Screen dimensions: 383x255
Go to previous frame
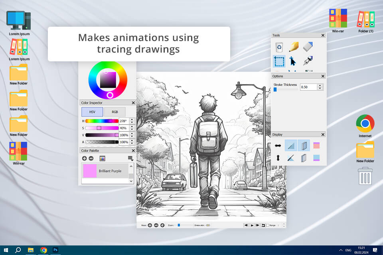pyautogui.click(x=246, y=225)
